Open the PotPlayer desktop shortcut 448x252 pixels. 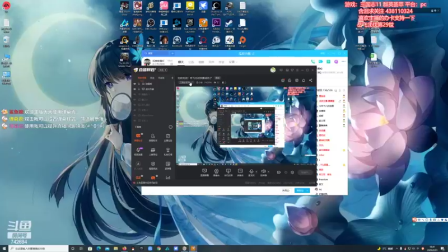pos(190,8)
